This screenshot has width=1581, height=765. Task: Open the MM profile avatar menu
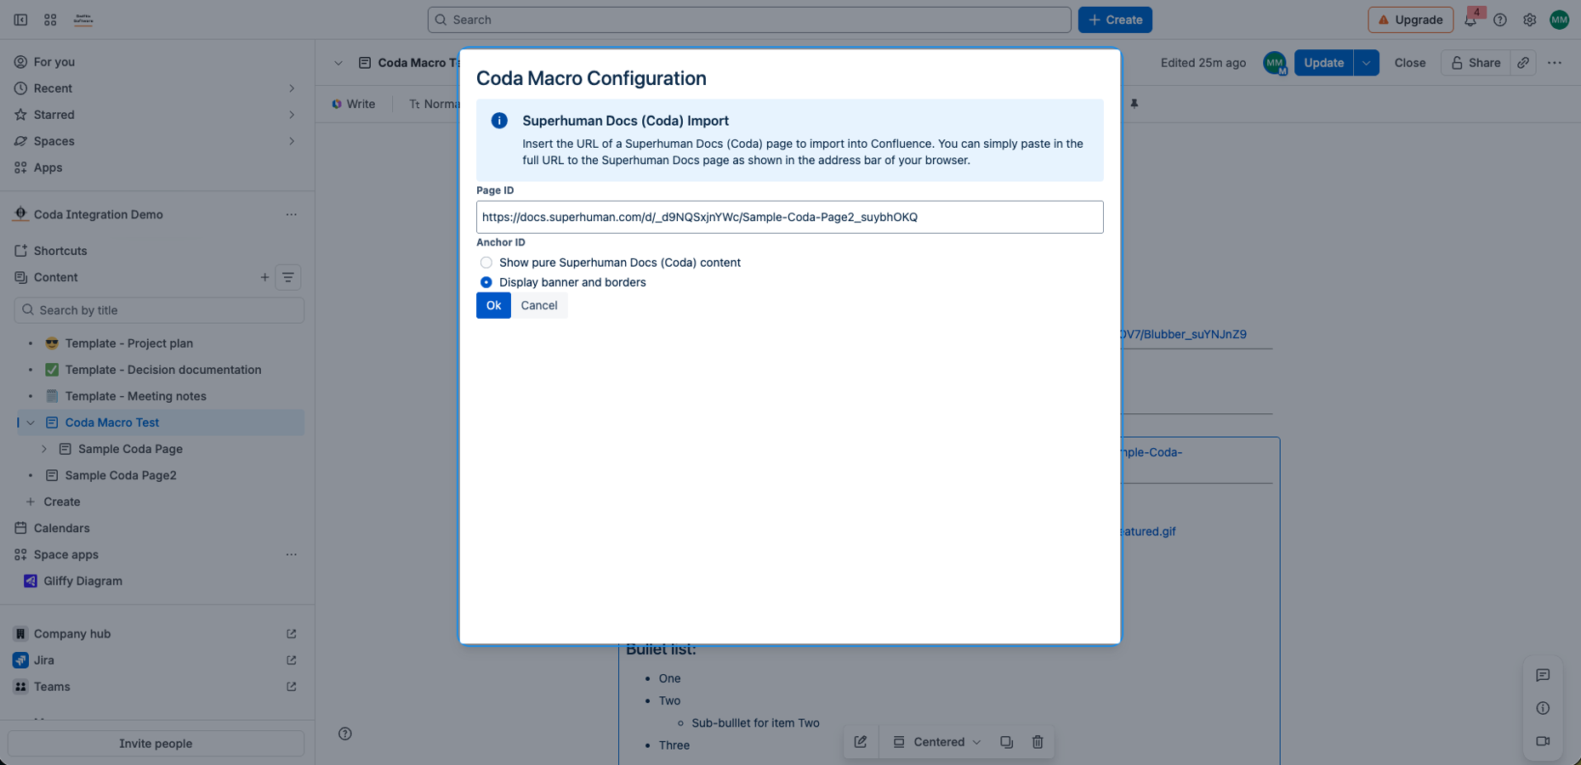[1559, 20]
